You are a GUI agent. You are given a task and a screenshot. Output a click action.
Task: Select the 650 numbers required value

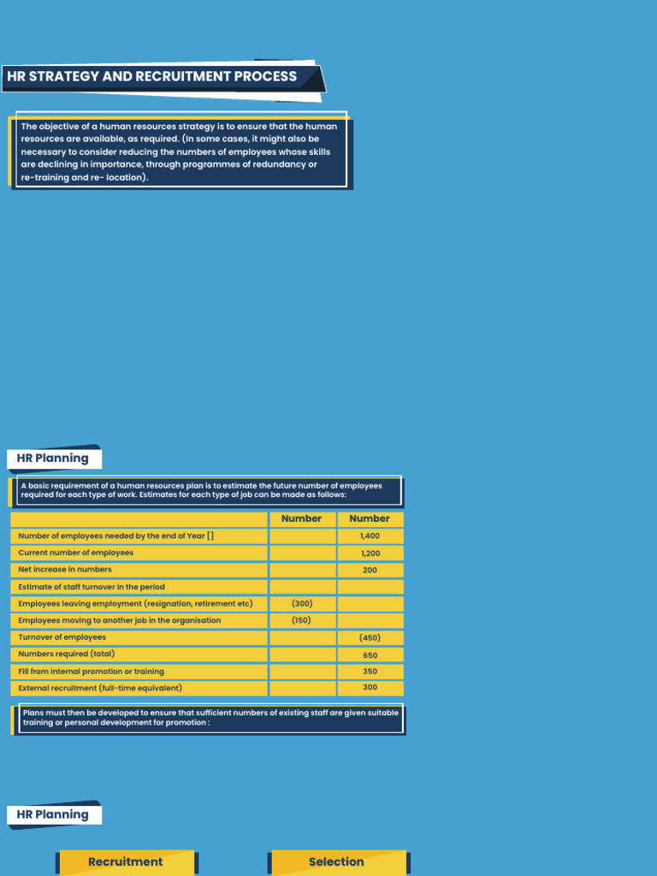(x=370, y=654)
